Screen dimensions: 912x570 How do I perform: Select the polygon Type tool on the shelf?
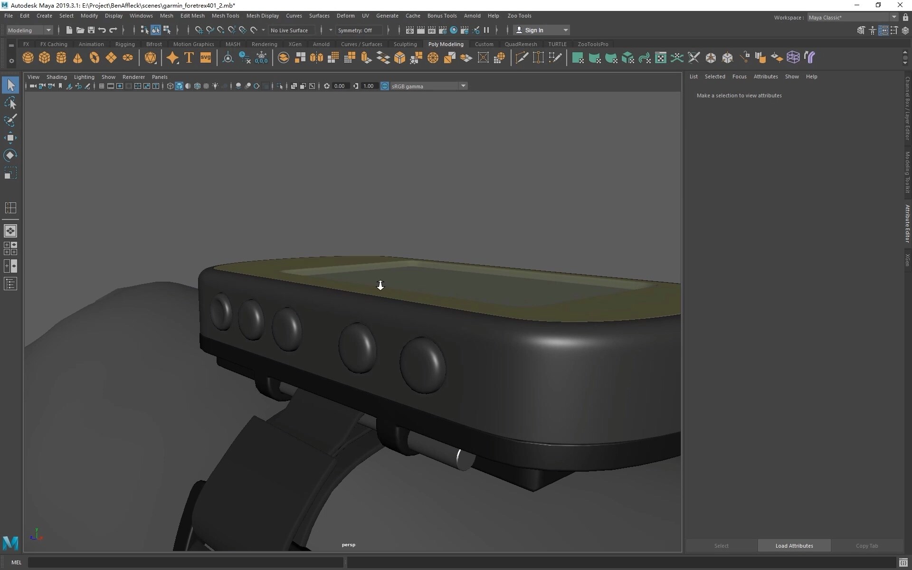coord(189,57)
